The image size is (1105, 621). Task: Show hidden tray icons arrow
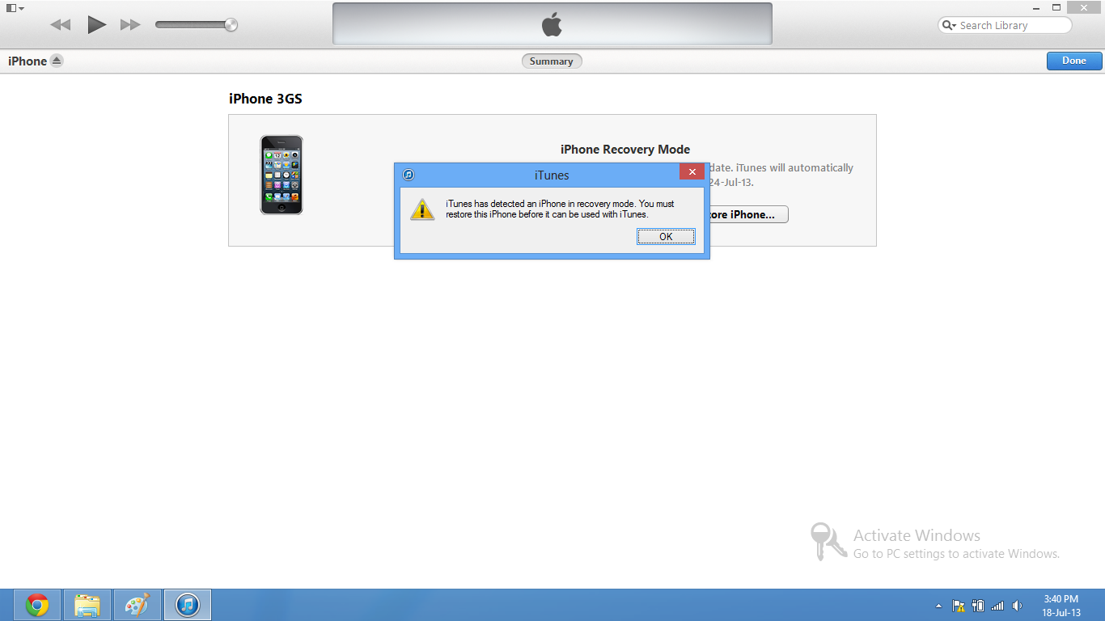(938, 606)
